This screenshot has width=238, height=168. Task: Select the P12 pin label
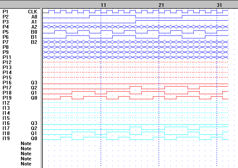(x=7, y=62)
